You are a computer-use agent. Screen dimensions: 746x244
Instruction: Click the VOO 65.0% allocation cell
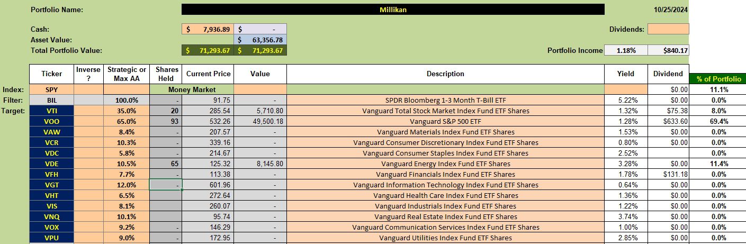click(x=127, y=121)
